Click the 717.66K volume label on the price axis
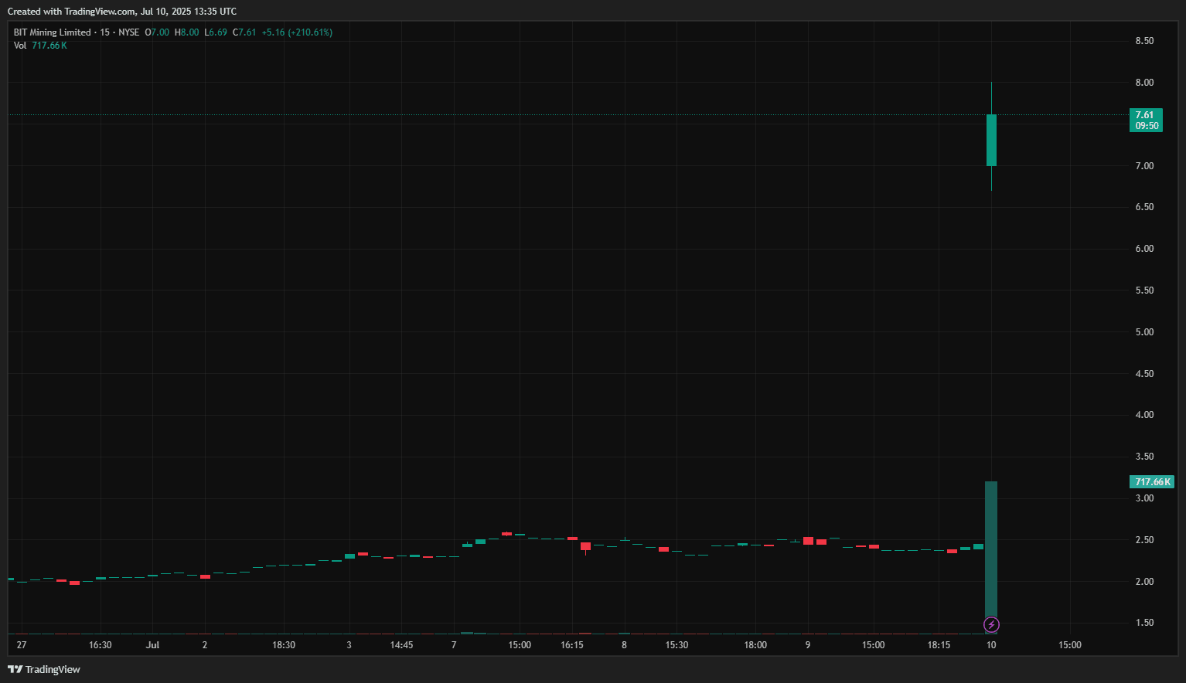 1152,482
